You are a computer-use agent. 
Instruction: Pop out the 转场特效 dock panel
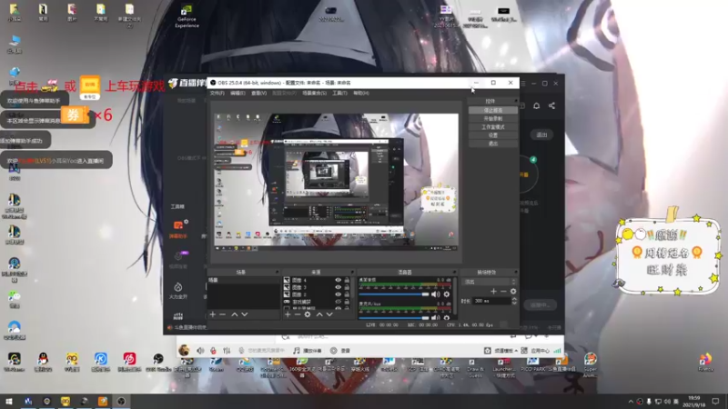[x=515, y=272]
